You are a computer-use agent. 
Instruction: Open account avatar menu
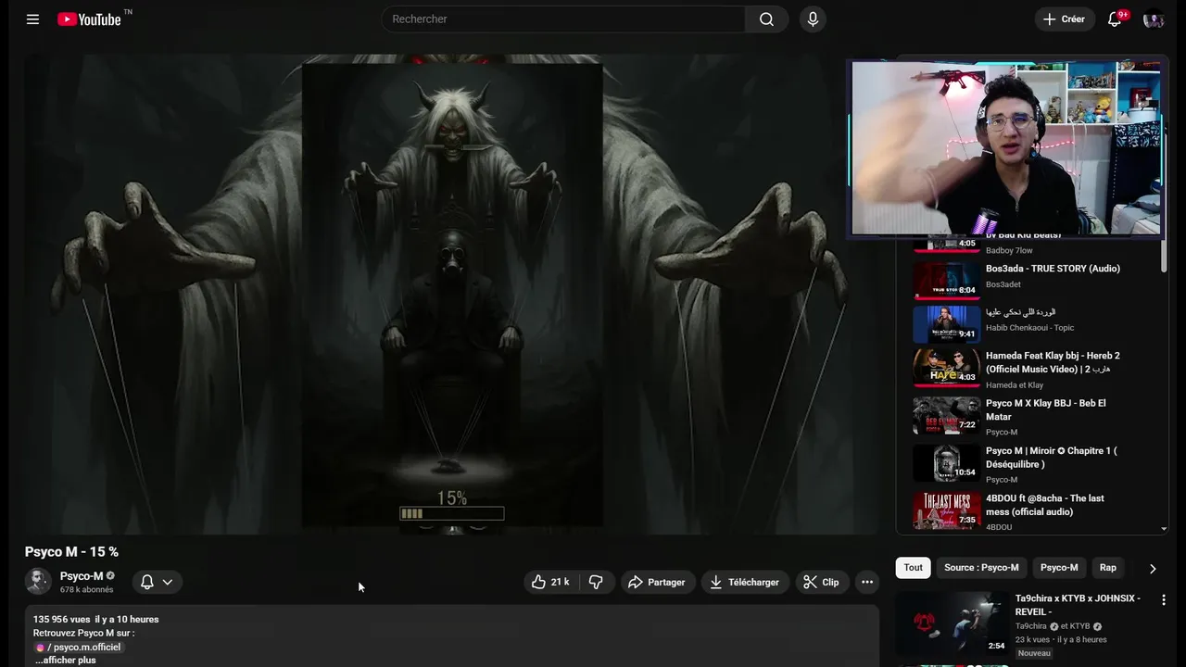coord(1154,19)
